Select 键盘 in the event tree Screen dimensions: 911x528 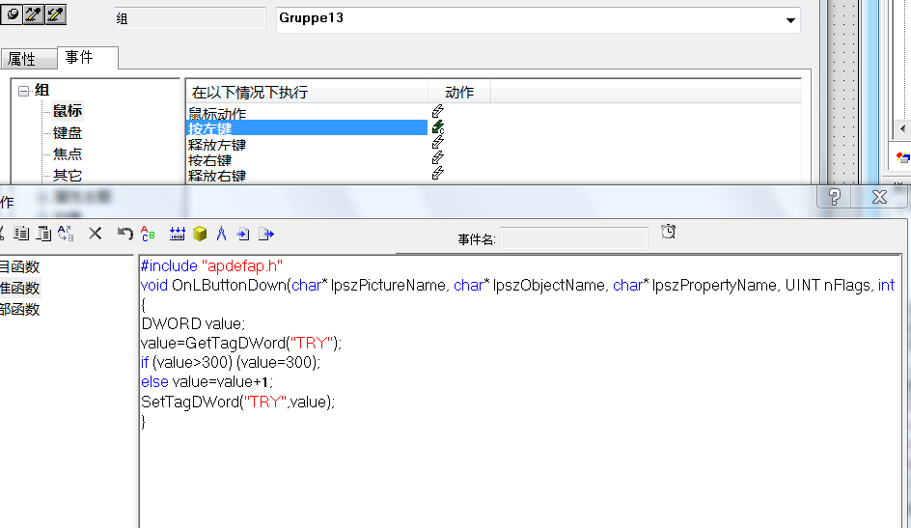pyautogui.click(x=68, y=132)
